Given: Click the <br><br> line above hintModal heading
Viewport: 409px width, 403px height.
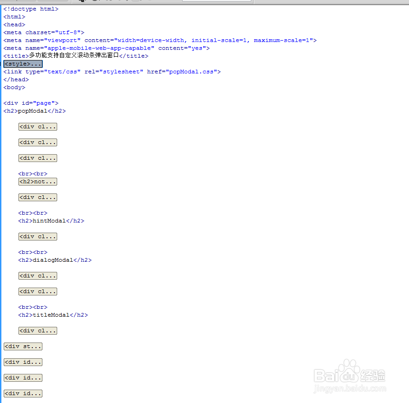Looking at the screenshot, I should tap(33, 213).
